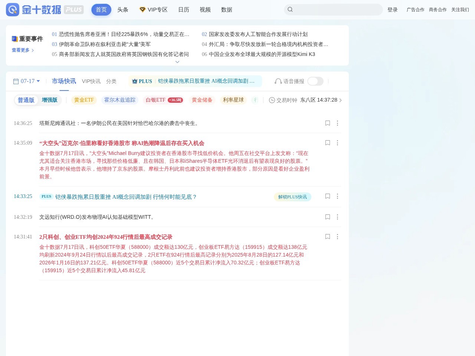
Task: Click the clock icon beside 交易时钟
Action: point(272,100)
